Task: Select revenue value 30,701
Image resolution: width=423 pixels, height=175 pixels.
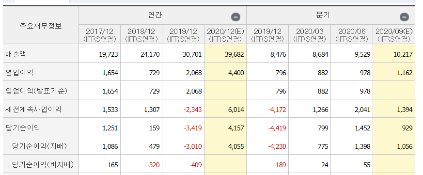Action: tap(192, 55)
